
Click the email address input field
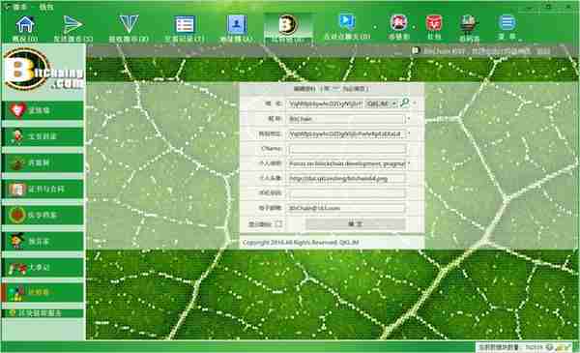click(x=347, y=208)
